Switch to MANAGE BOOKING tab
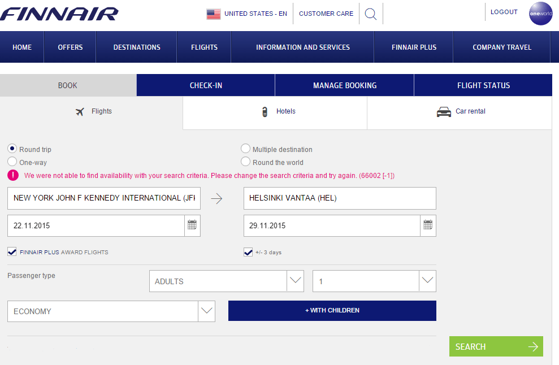The image size is (559, 365). [345, 85]
